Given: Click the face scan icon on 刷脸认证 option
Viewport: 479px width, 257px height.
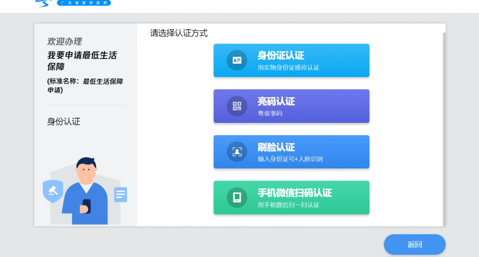Looking at the screenshot, I should point(236,152).
